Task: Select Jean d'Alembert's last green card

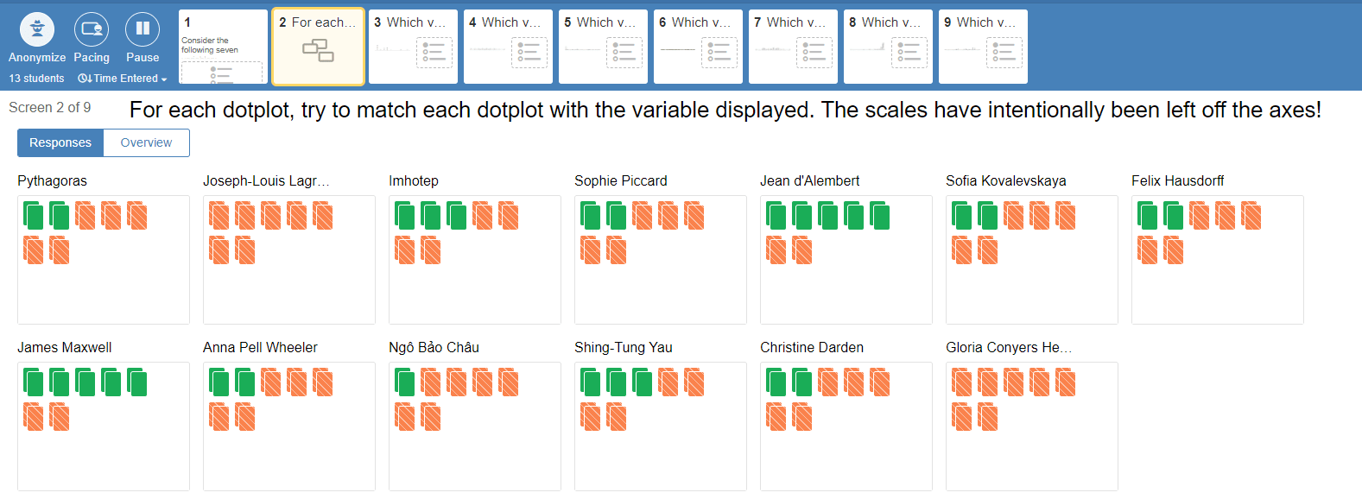Action: tap(880, 216)
